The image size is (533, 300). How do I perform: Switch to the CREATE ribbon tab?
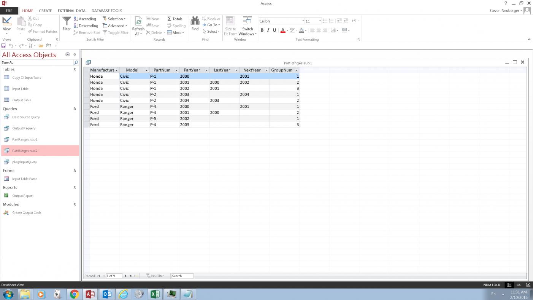click(x=45, y=11)
